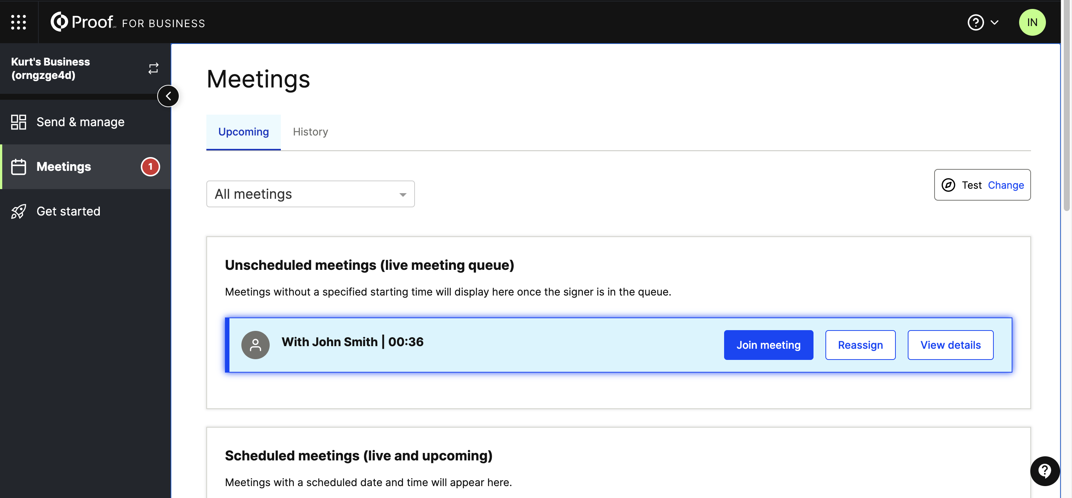This screenshot has height=498, width=1072.
Task: Click the switch organization arrows icon
Action: click(153, 68)
